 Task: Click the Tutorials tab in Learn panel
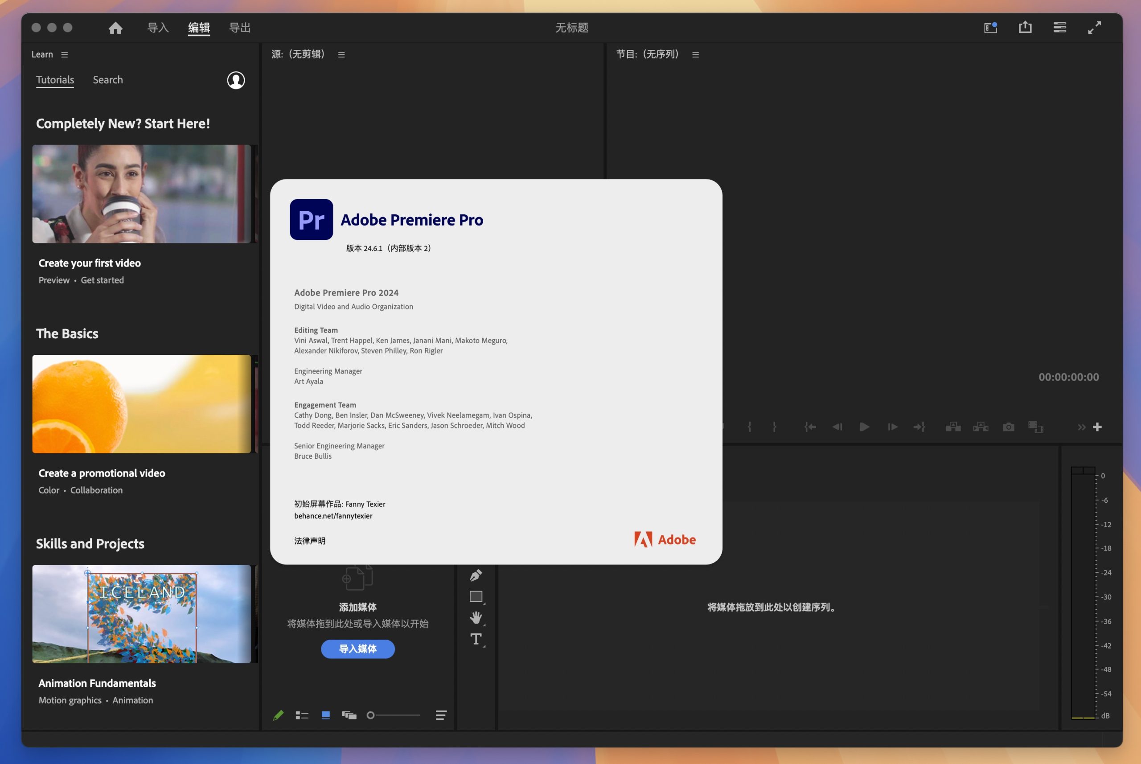tap(54, 79)
